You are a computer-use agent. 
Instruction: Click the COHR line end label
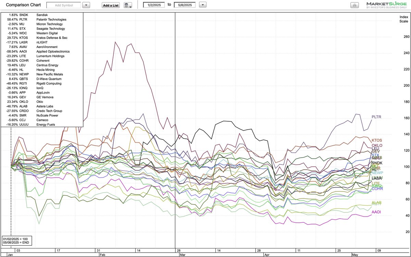pos(377,189)
